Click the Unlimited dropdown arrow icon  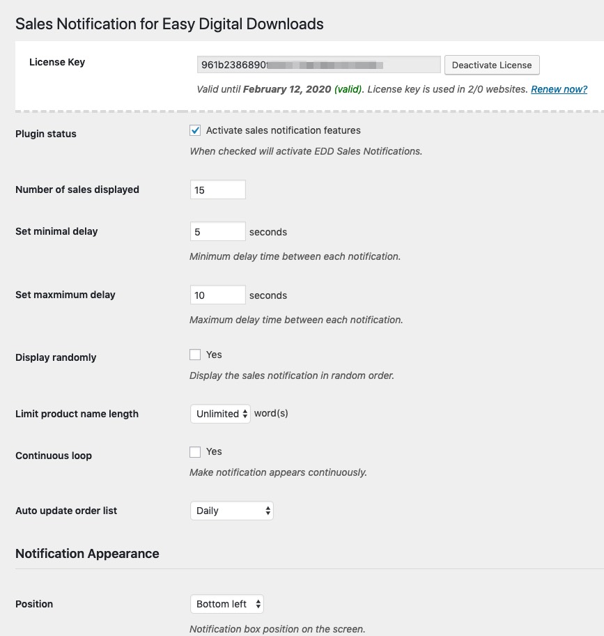(245, 414)
